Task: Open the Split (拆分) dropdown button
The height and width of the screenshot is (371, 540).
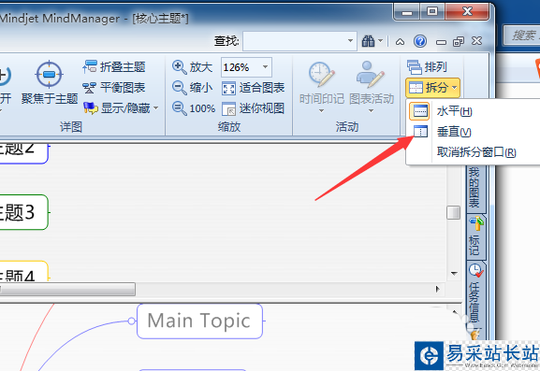Action: (x=432, y=88)
